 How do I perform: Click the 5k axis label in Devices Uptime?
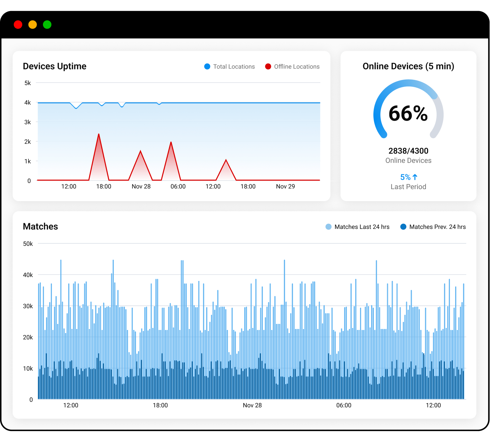pyautogui.click(x=28, y=83)
